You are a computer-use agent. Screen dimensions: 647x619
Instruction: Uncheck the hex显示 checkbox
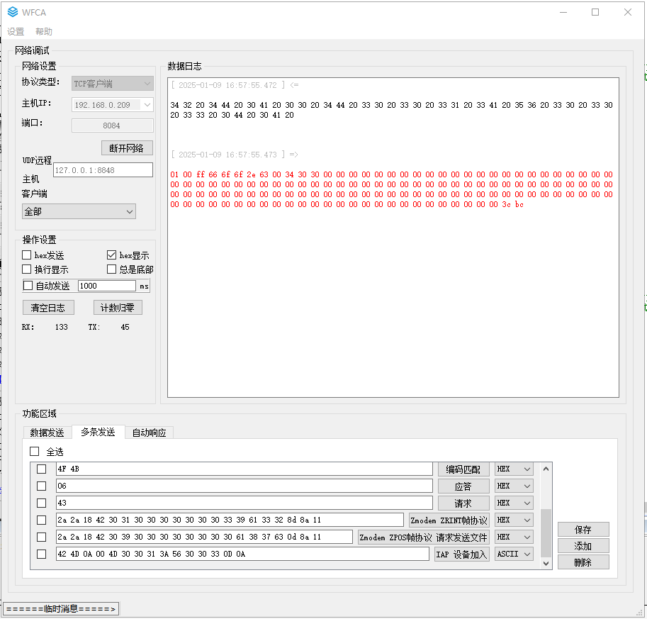point(111,255)
